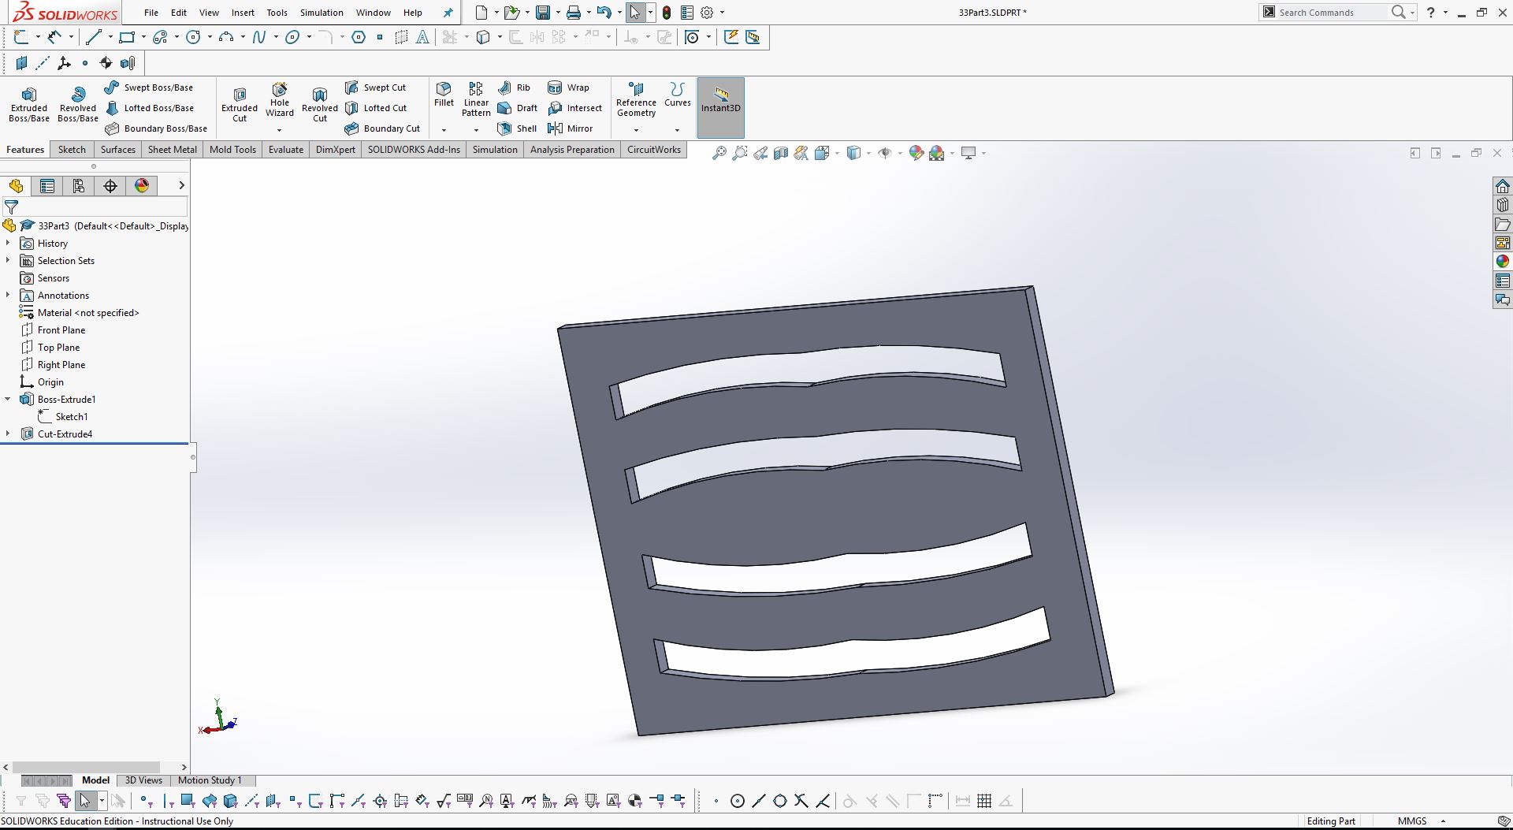The image size is (1513, 830).
Task: Open the Curves dropdown arrow
Action: pos(677,130)
